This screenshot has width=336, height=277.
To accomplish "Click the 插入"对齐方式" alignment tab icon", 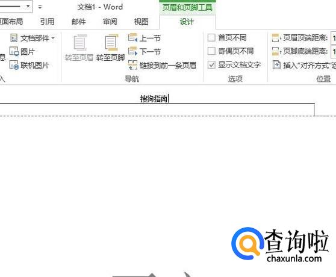I will pos(276,65).
